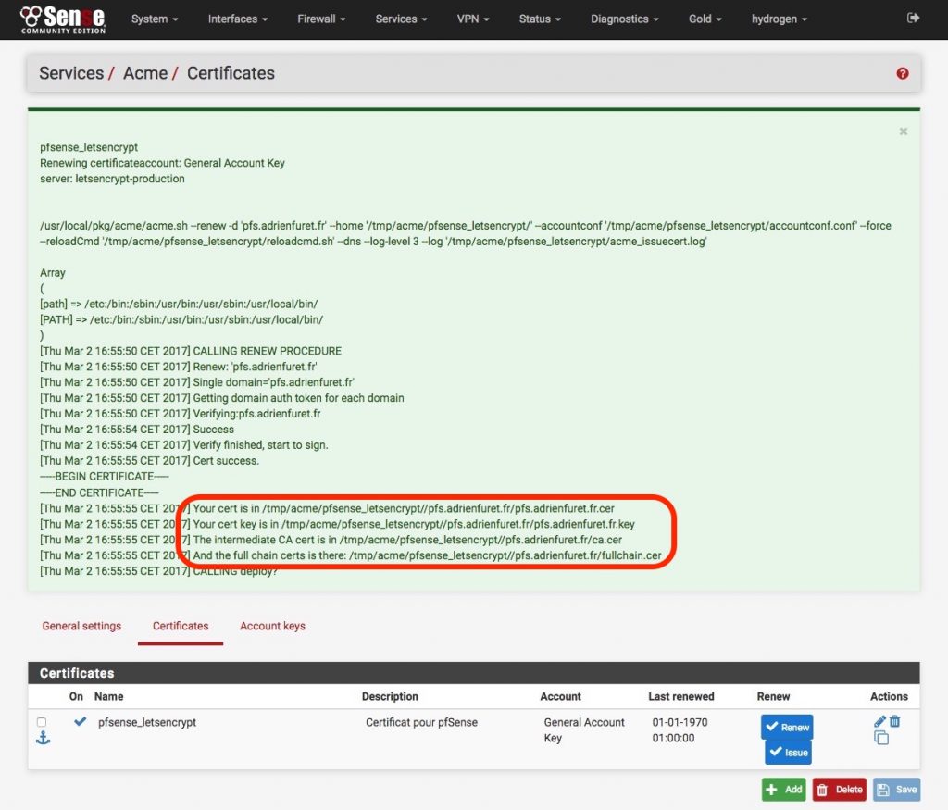
Task: Open the Interfaces dropdown menu
Action: pyautogui.click(x=238, y=19)
